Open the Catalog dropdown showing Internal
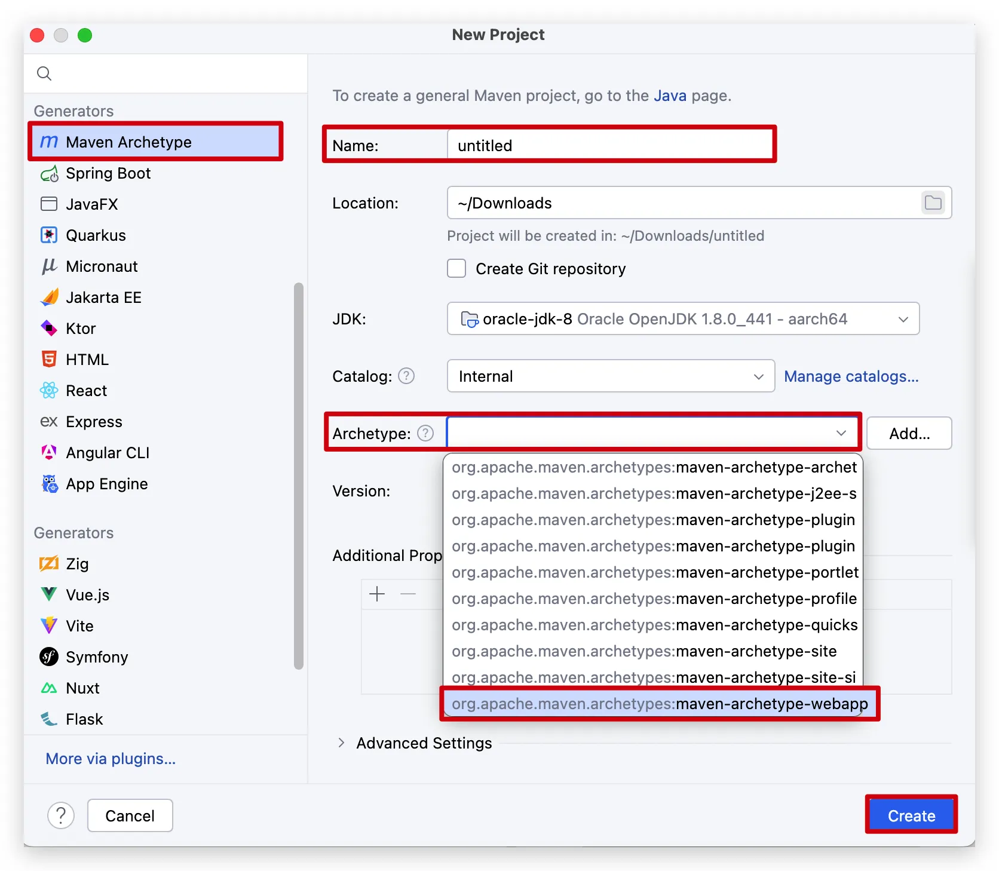999x871 pixels. [611, 376]
